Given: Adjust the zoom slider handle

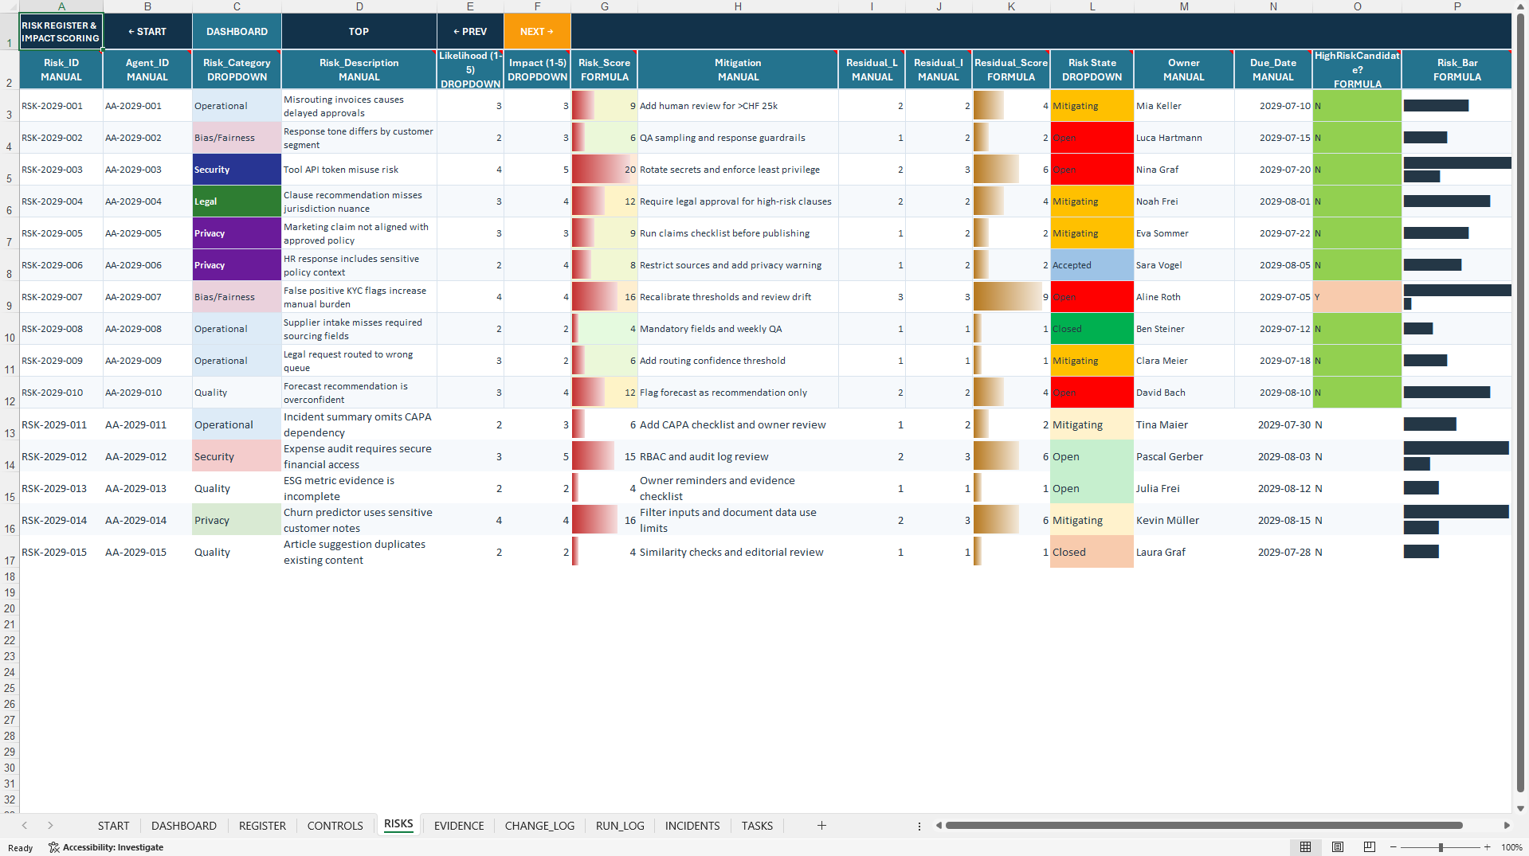Looking at the screenshot, I should click(x=1441, y=847).
